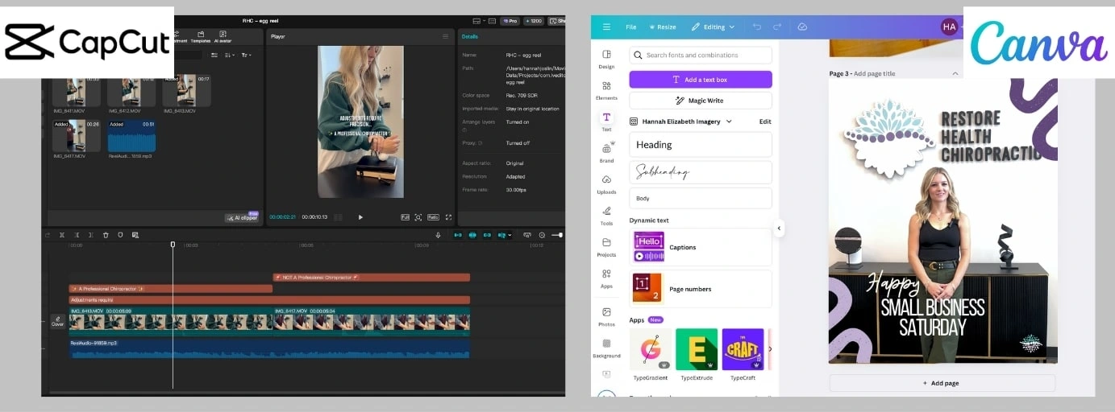Click Canva undo arrow
1115x412 pixels.
coord(756,27)
